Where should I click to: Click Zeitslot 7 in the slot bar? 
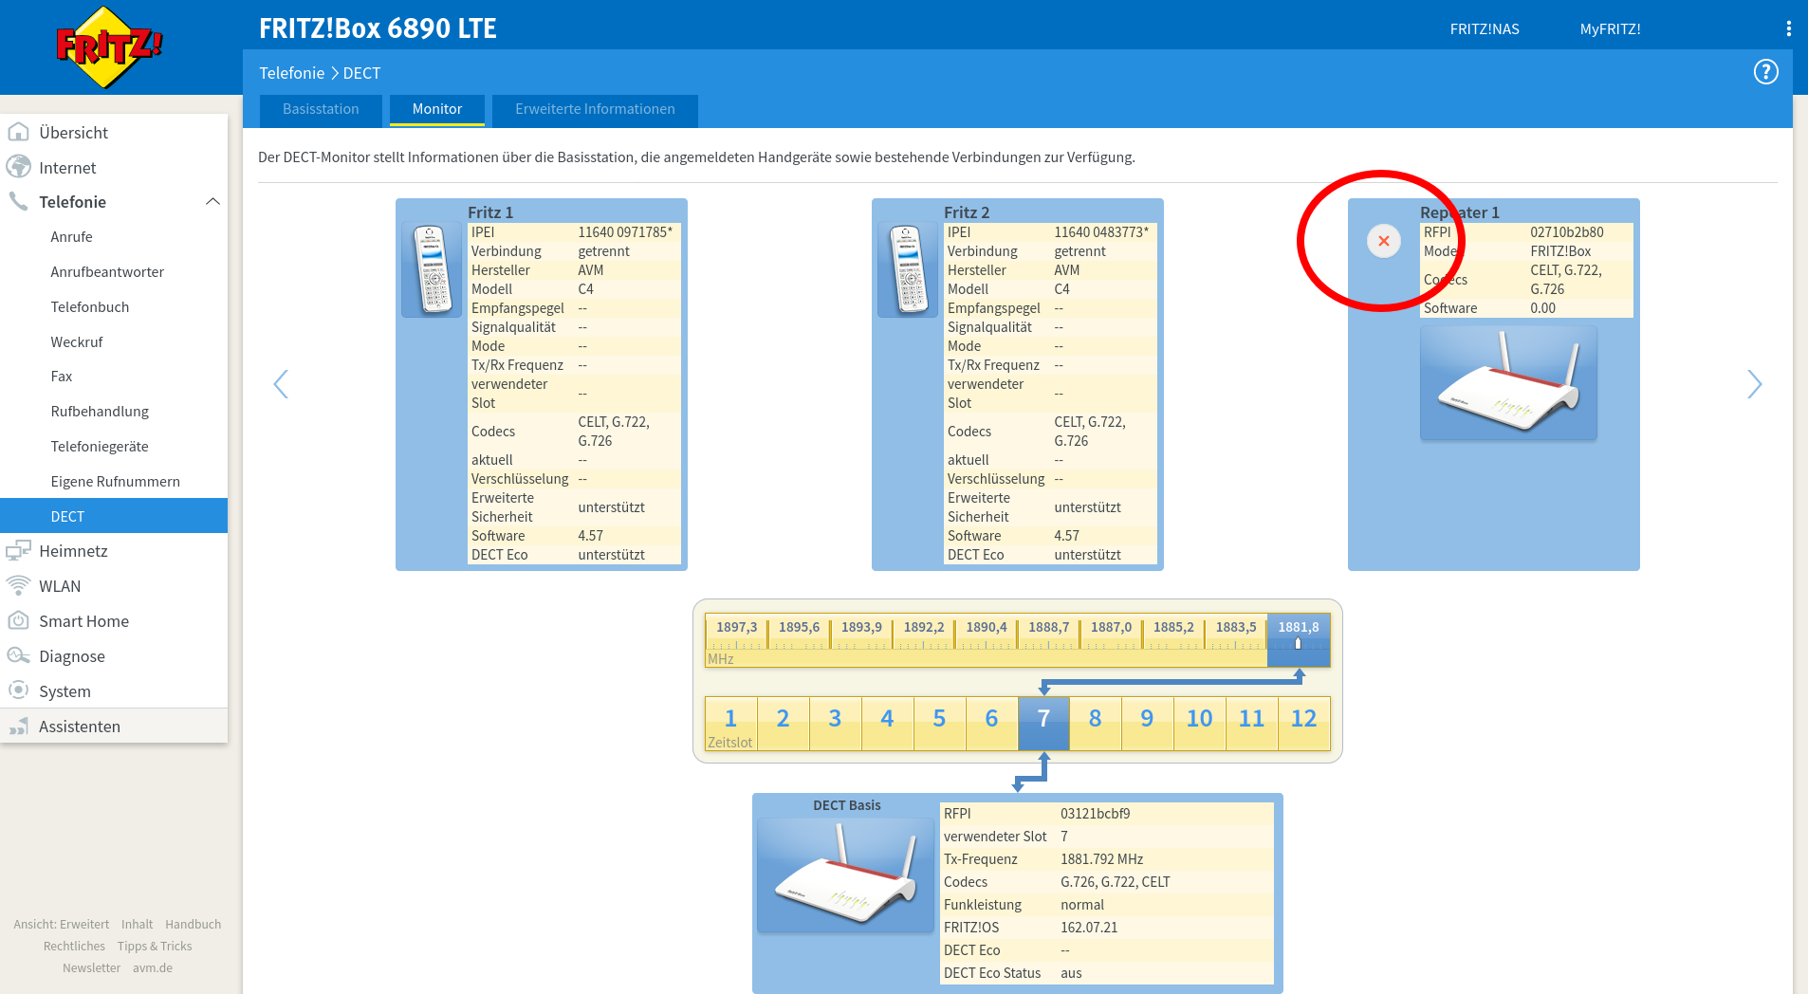coord(1043,724)
